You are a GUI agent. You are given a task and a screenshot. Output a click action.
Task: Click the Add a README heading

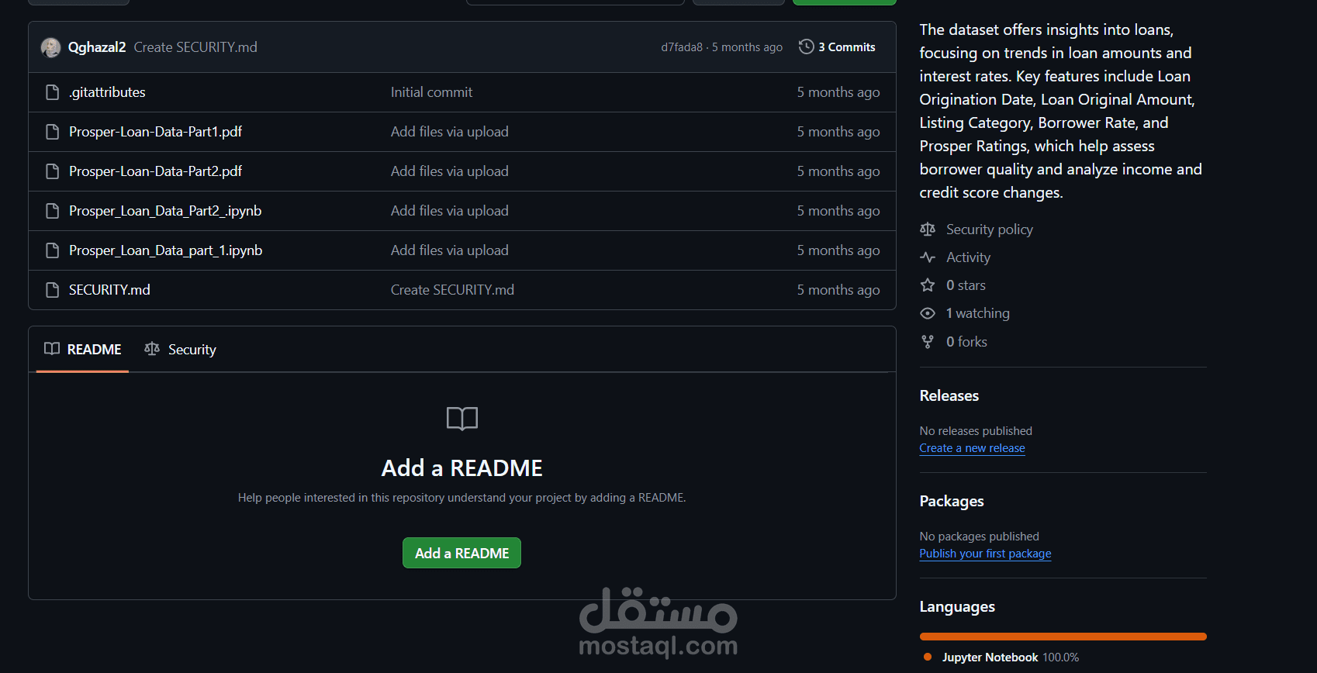coord(462,468)
